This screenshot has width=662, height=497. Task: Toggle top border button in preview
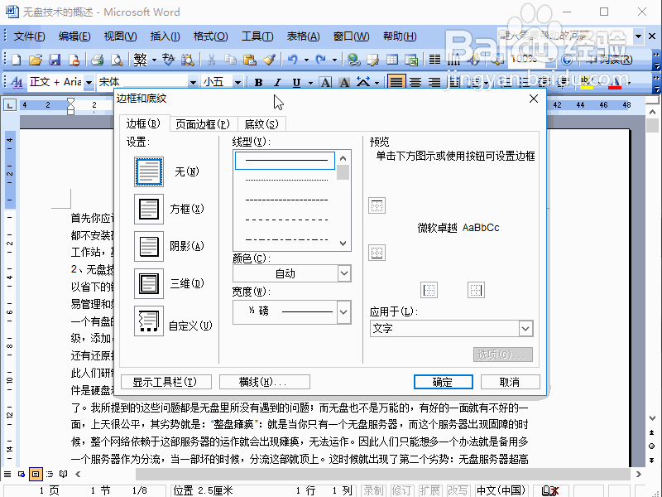(x=377, y=205)
